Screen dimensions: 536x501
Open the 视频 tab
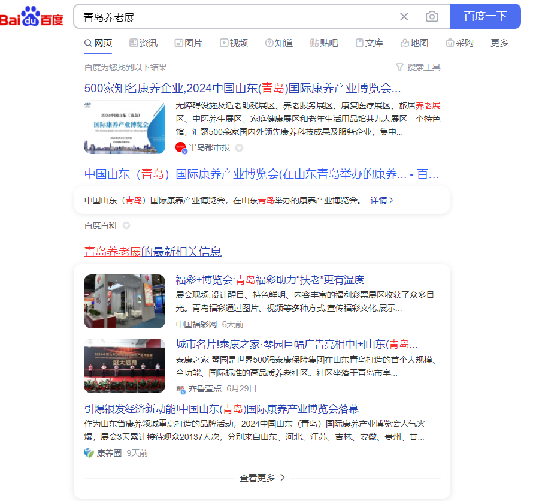(234, 43)
